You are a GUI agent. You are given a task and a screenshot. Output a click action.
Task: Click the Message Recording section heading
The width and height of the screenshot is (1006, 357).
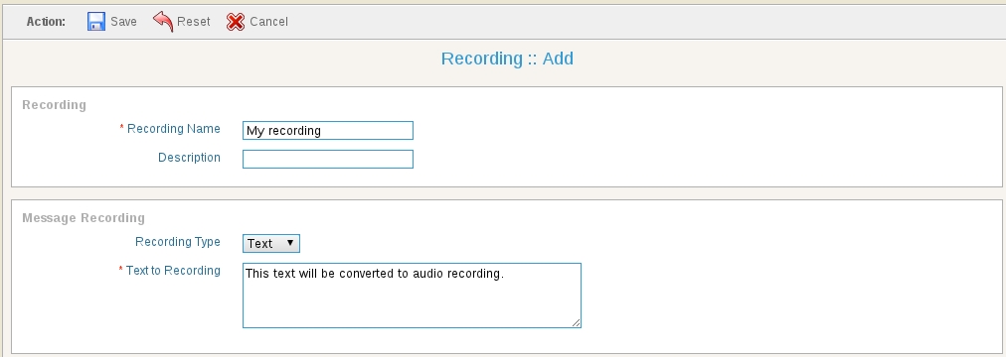[84, 218]
